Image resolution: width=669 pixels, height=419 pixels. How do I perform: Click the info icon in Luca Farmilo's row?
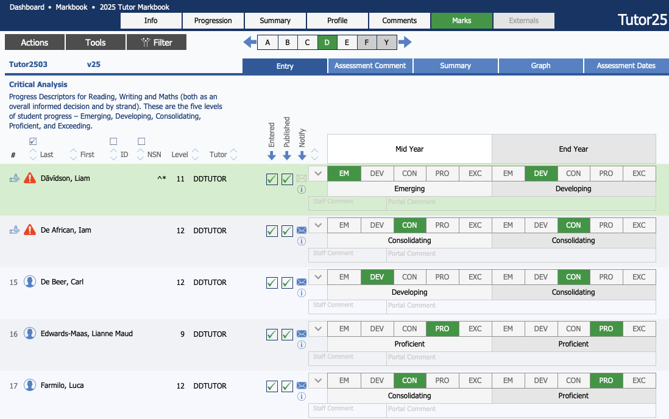coord(301,396)
